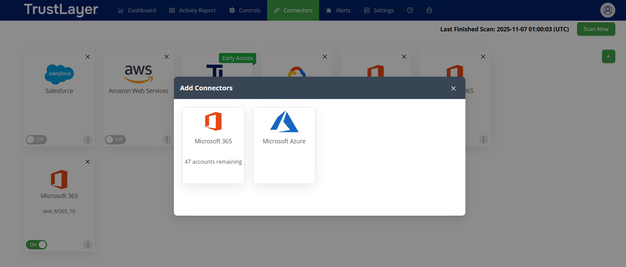Select the Connectors tab
Screen dimensions: 626x267
293,10
